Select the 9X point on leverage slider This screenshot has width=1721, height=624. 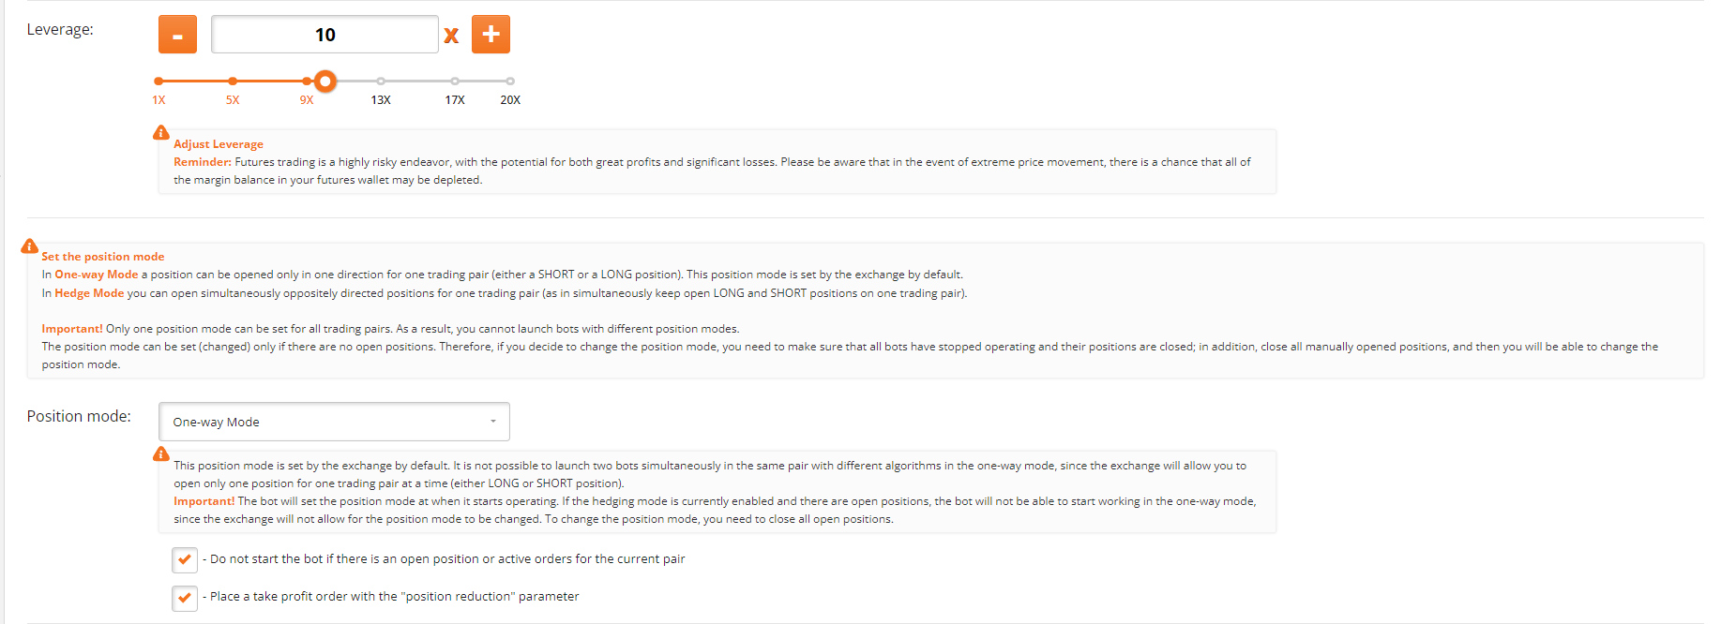307,82
